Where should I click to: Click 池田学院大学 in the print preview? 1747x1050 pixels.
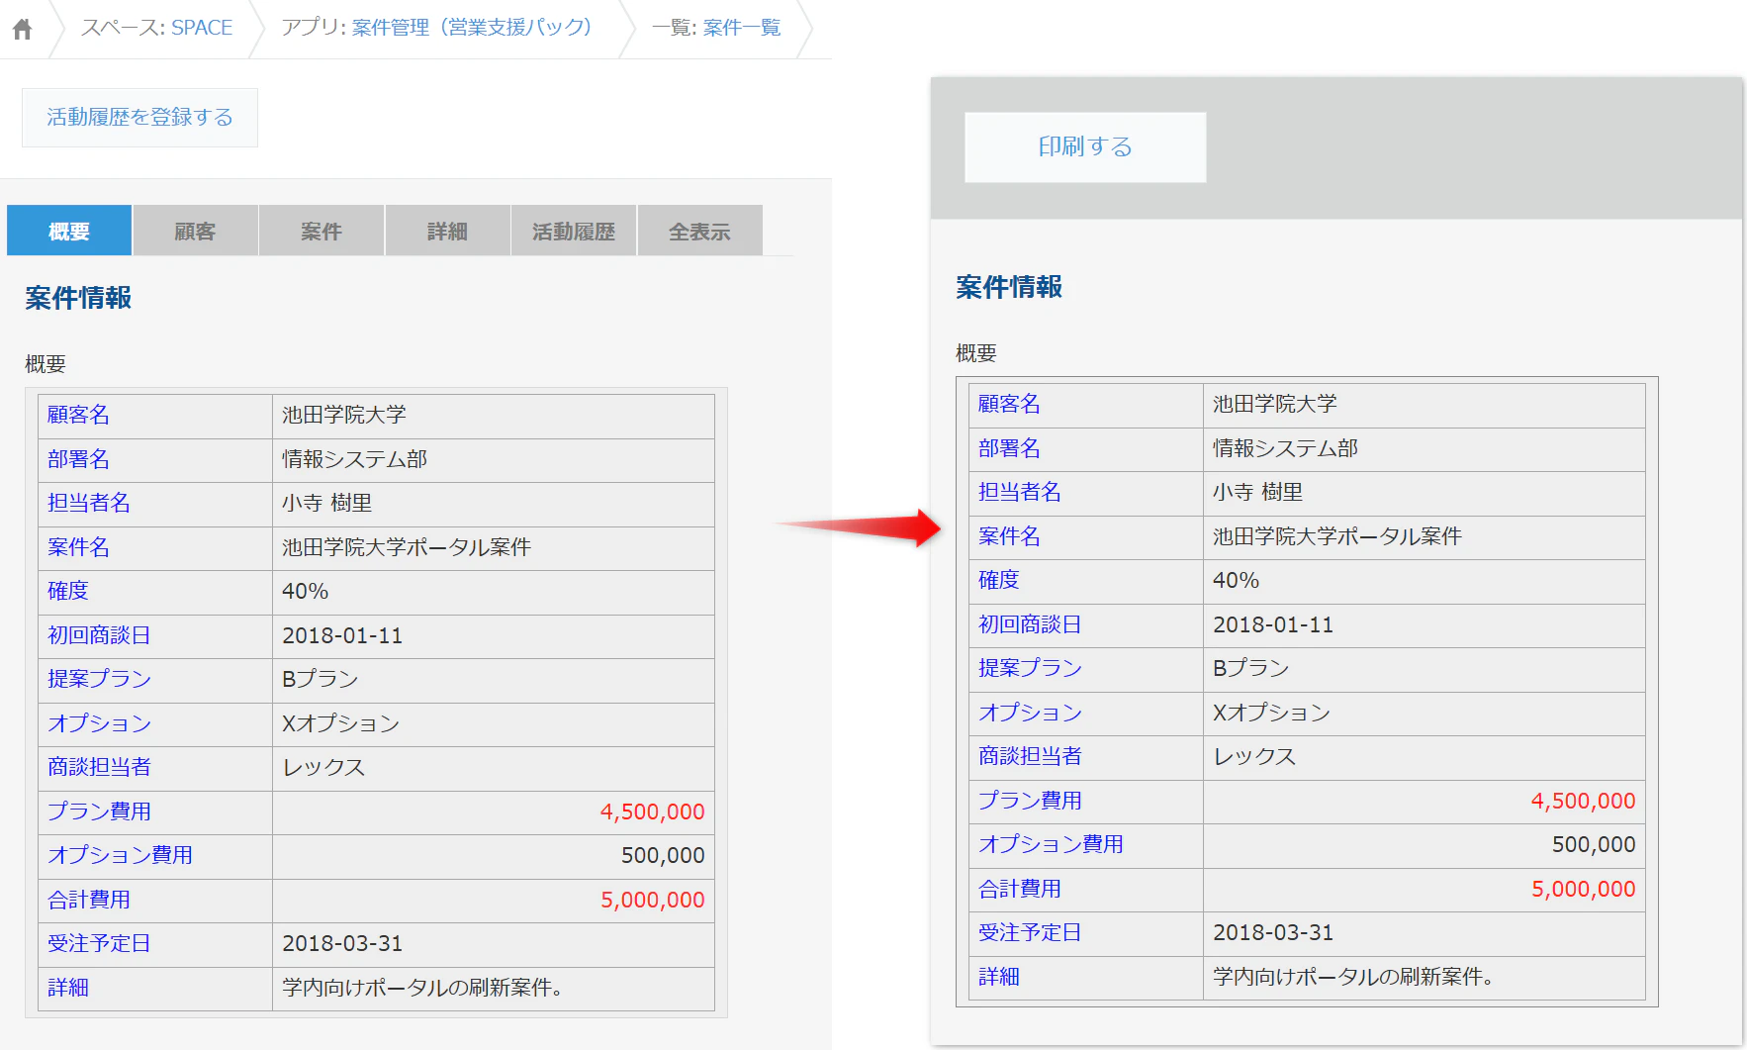(1275, 404)
